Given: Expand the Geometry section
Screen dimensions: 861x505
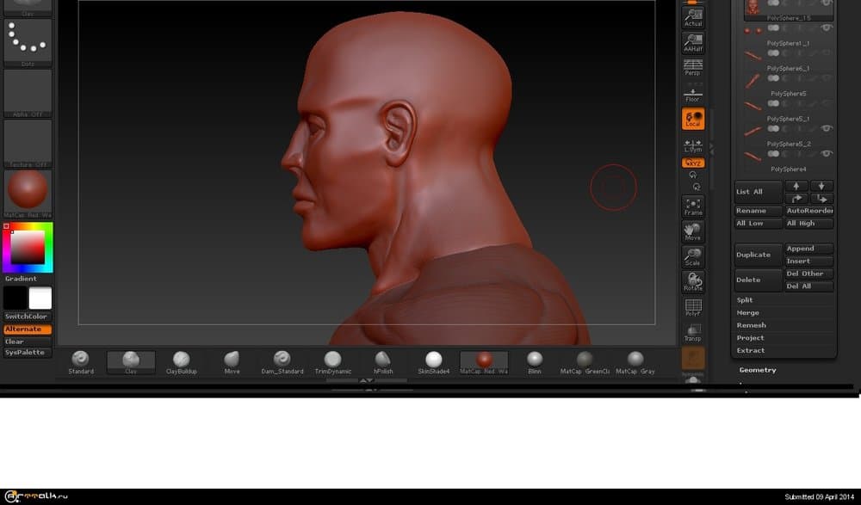Looking at the screenshot, I should click(x=758, y=370).
